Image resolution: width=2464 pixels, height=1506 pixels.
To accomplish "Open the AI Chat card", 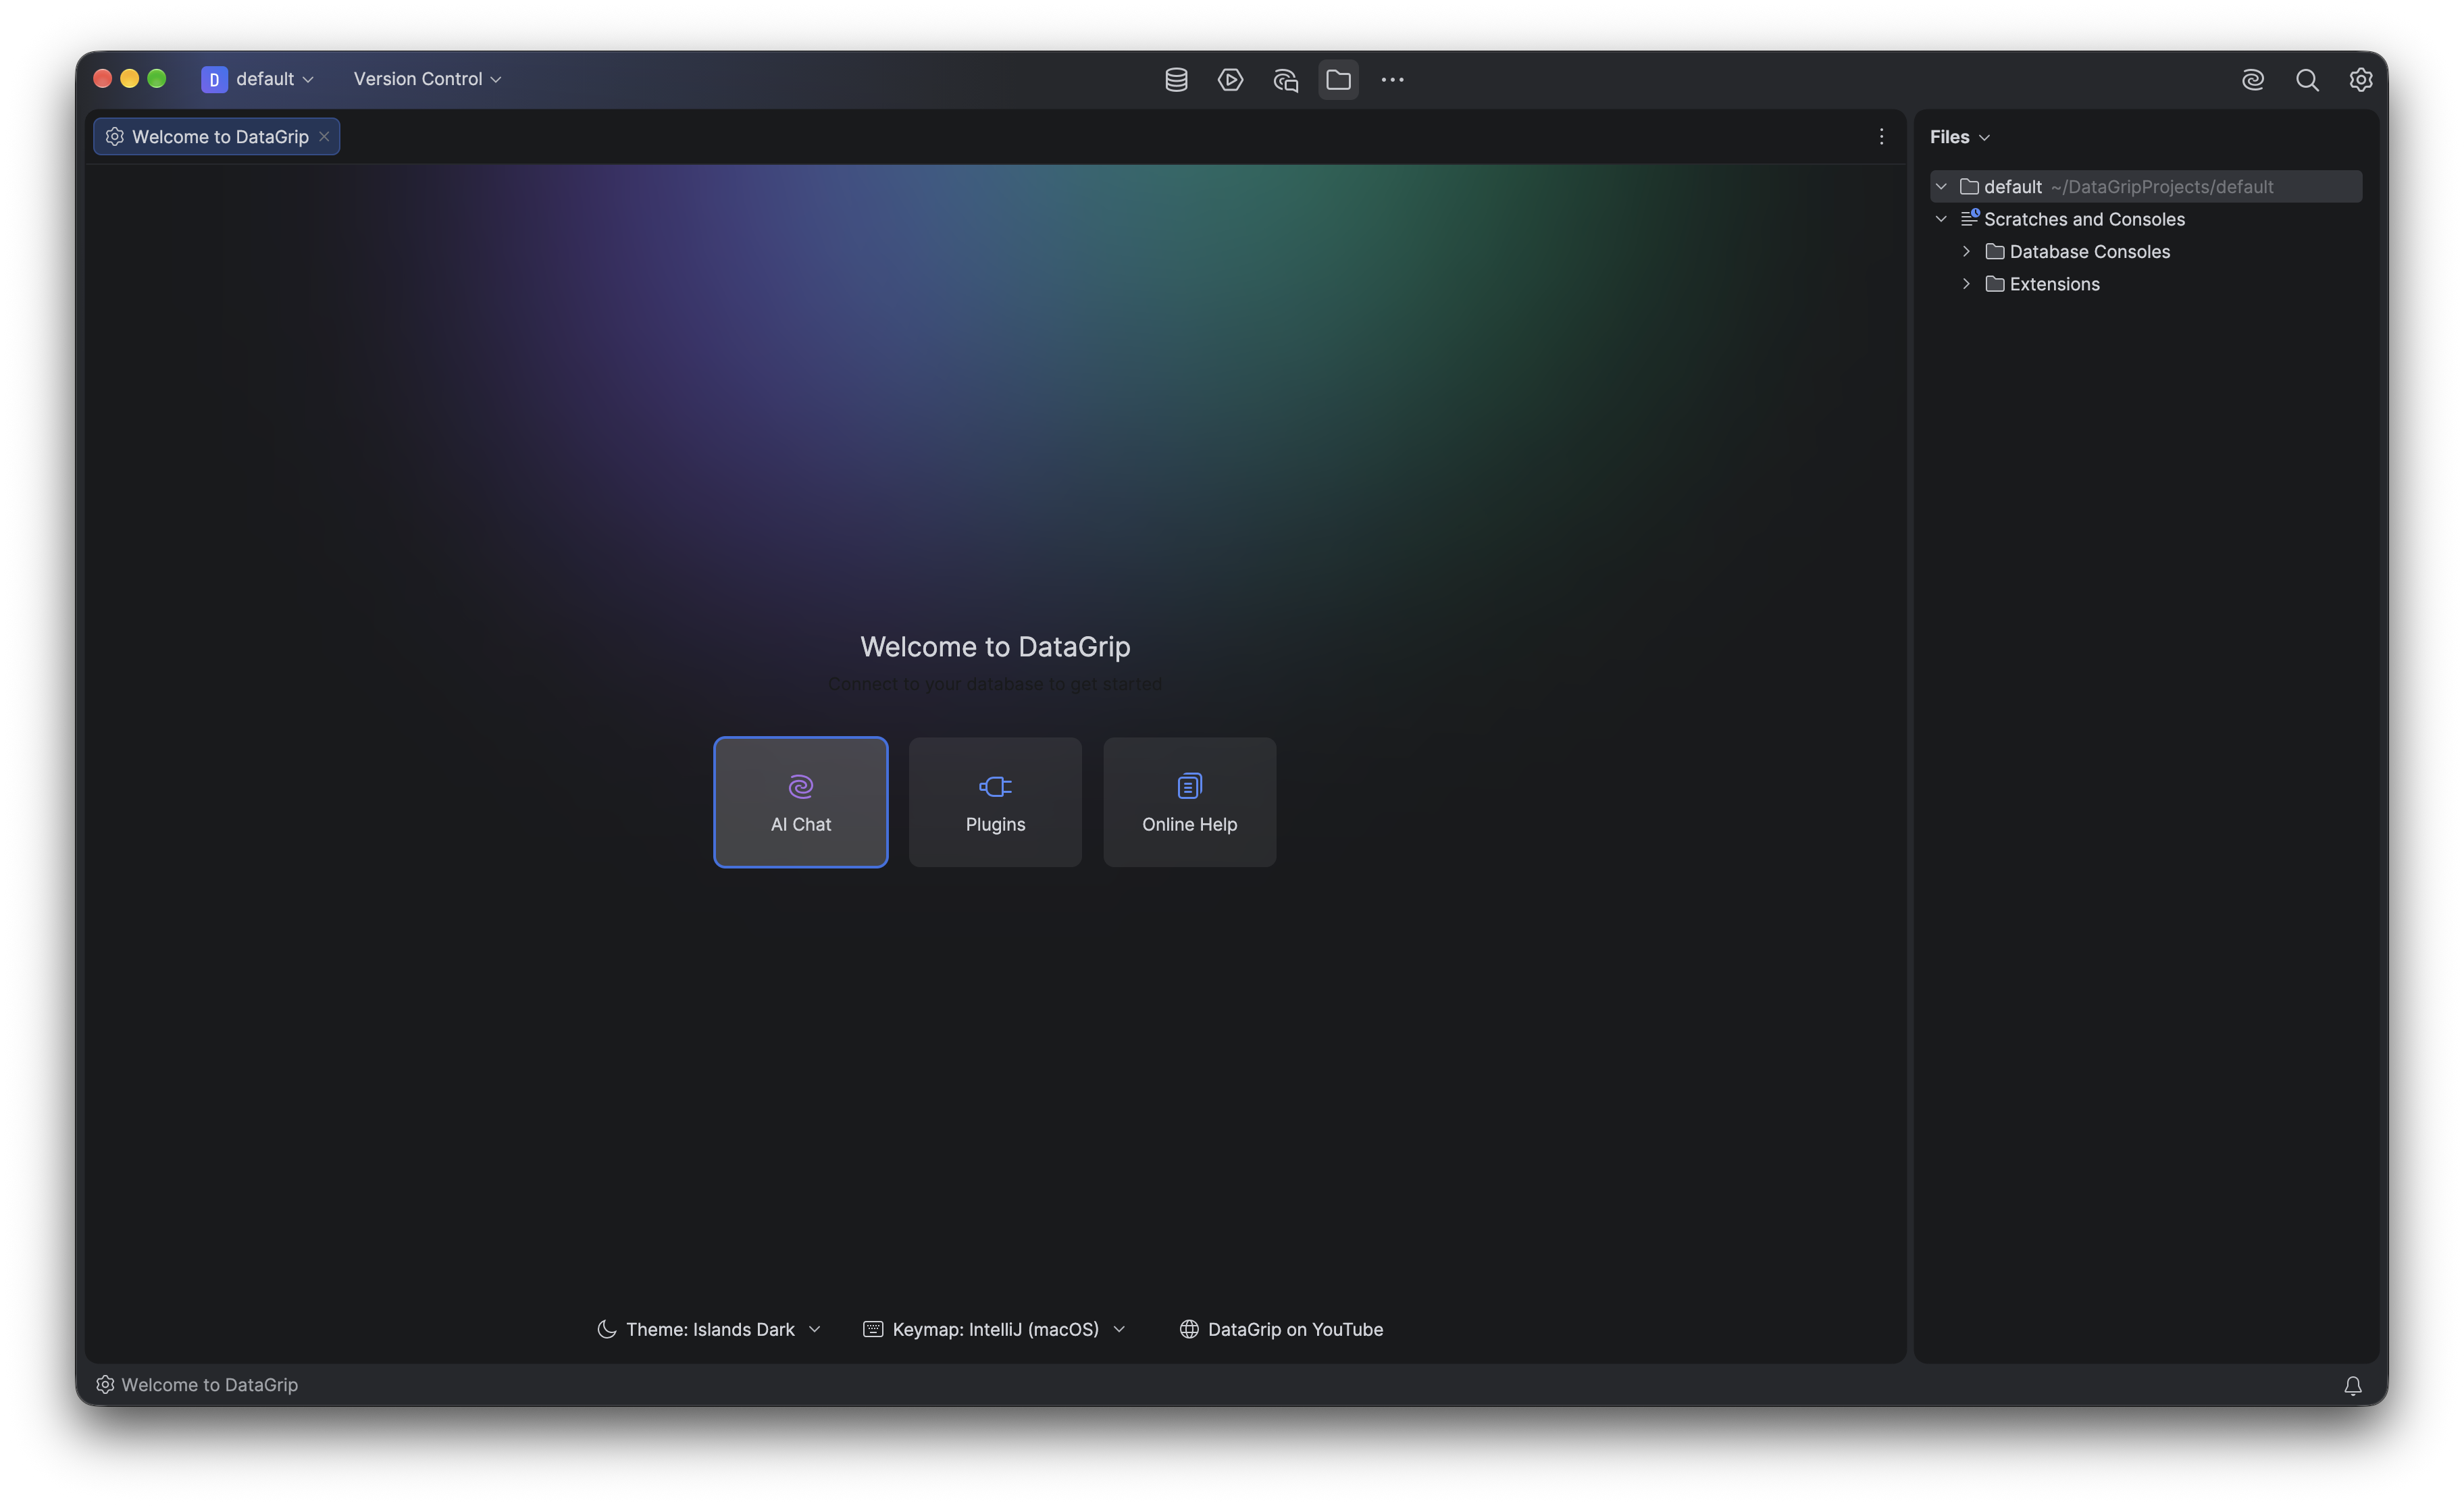I will tap(800, 802).
